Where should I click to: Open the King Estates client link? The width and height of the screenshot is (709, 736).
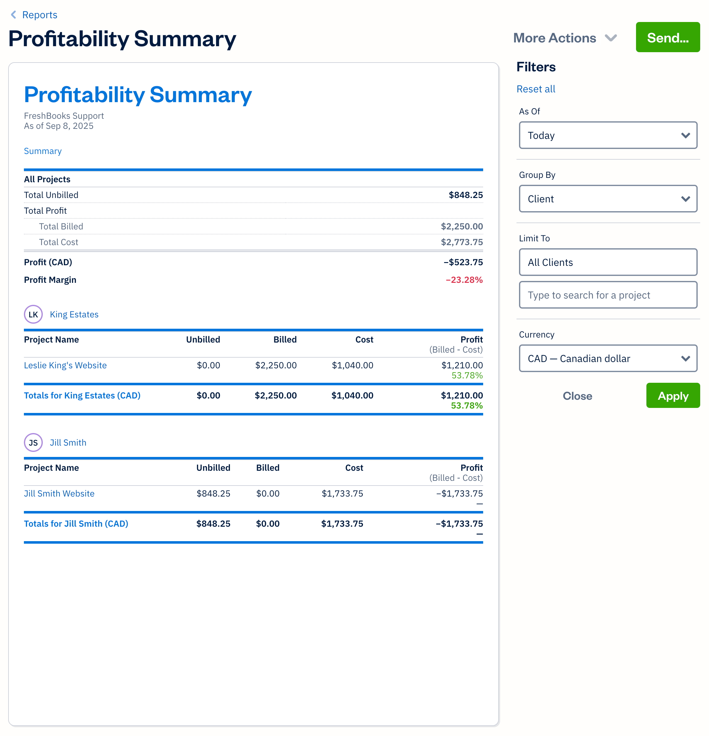(x=74, y=314)
